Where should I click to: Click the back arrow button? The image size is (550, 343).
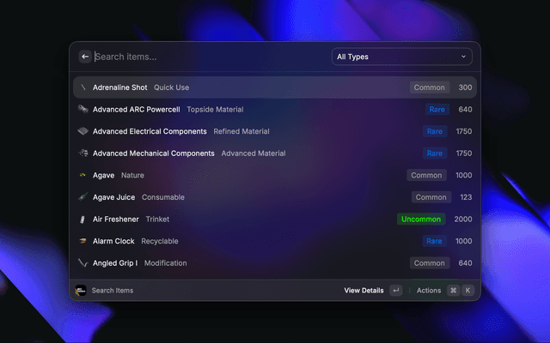point(85,57)
